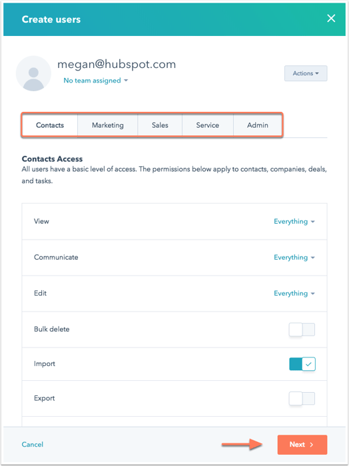Switch to the Marketing tab

108,125
